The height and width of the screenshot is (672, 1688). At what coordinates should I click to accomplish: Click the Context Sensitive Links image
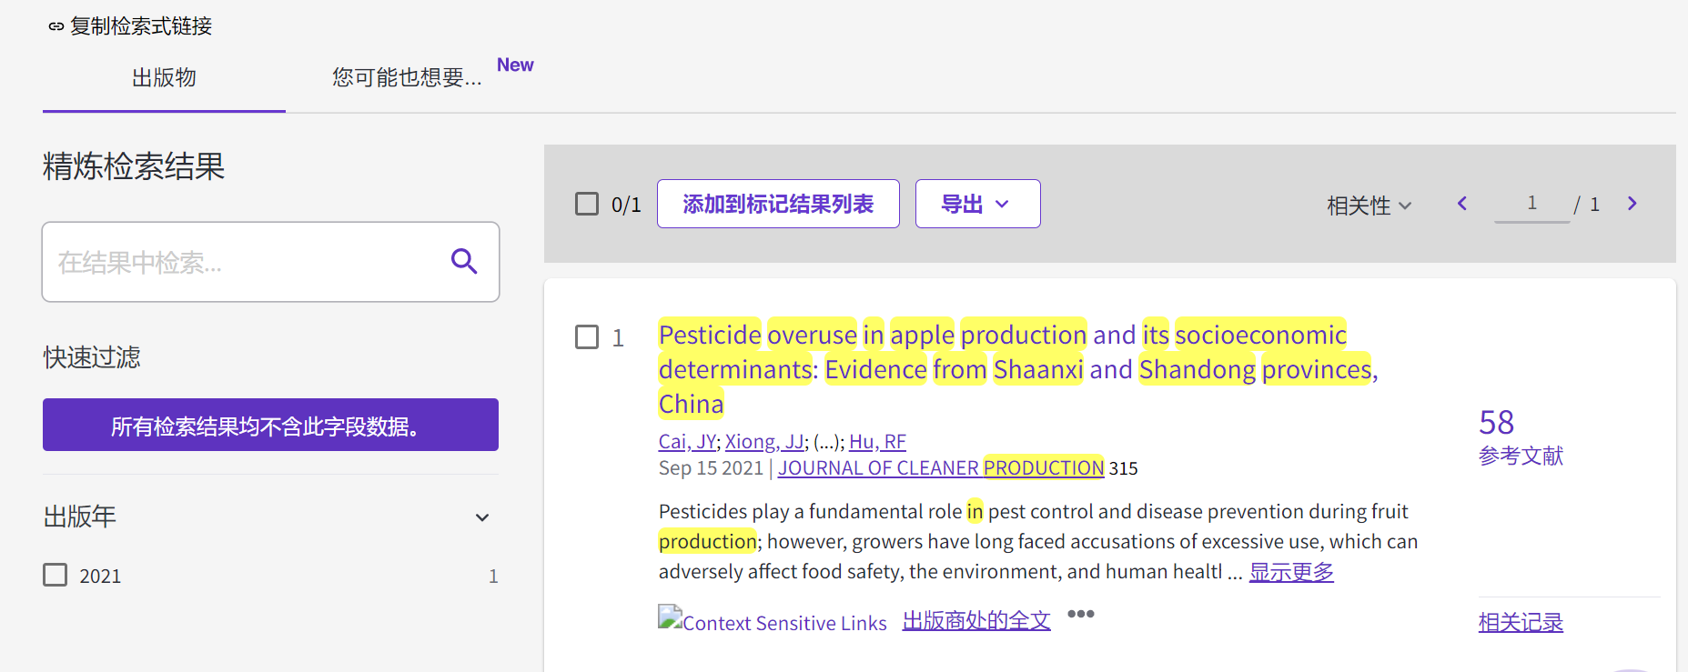point(772,621)
